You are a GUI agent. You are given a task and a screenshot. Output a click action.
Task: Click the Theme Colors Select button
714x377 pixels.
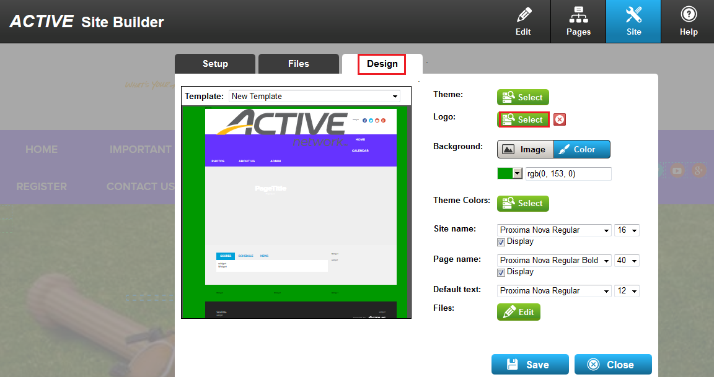coord(522,203)
